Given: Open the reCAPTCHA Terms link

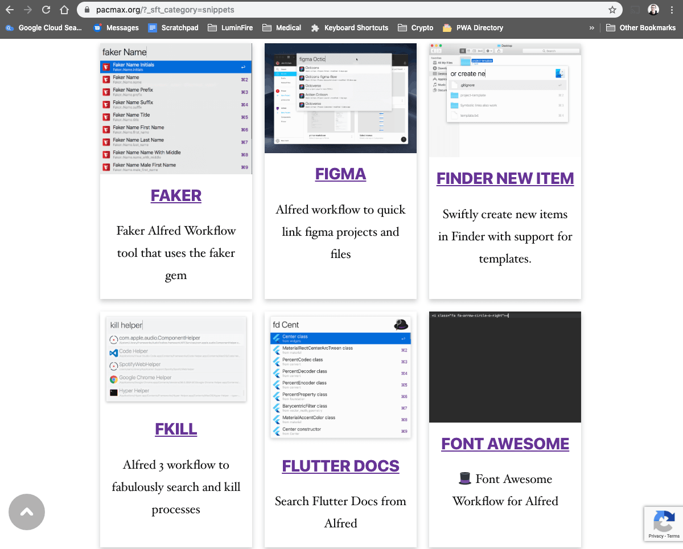Looking at the screenshot, I should (x=673, y=536).
